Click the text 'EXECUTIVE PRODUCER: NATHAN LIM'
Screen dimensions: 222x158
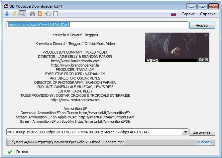click(x=75, y=74)
